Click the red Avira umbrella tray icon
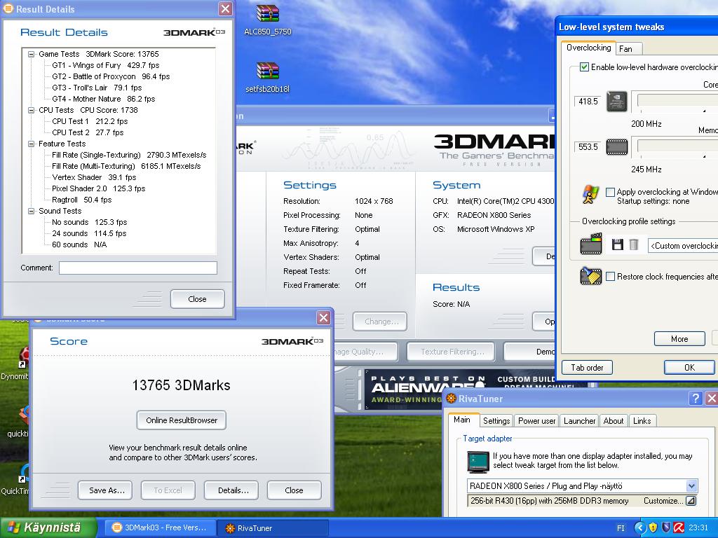 (679, 528)
